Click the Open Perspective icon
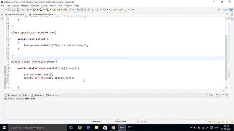The image size is (234, 131). [x=226, y=10]
